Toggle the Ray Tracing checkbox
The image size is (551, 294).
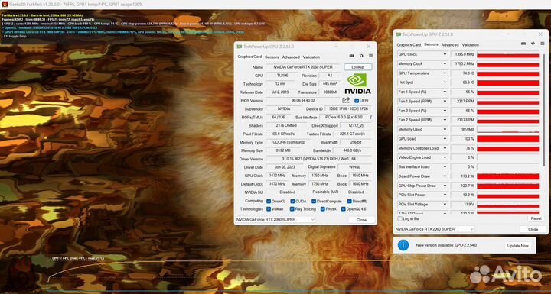coord(292,209)
